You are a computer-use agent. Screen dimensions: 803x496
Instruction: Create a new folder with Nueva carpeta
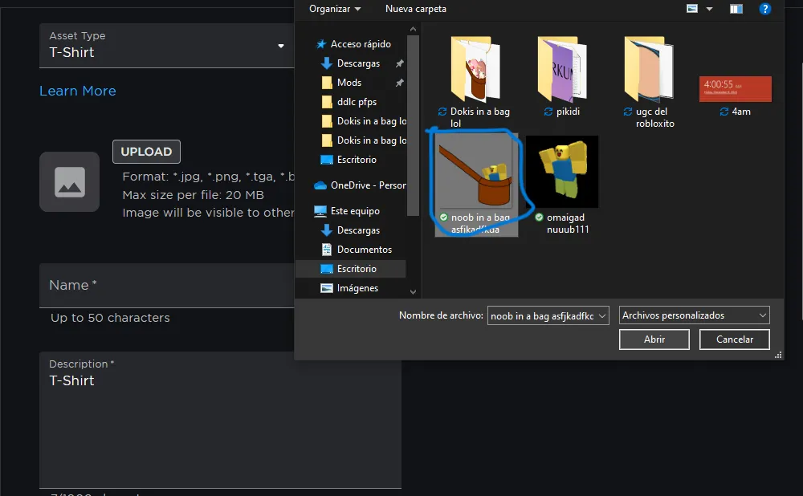coord(415,9)
